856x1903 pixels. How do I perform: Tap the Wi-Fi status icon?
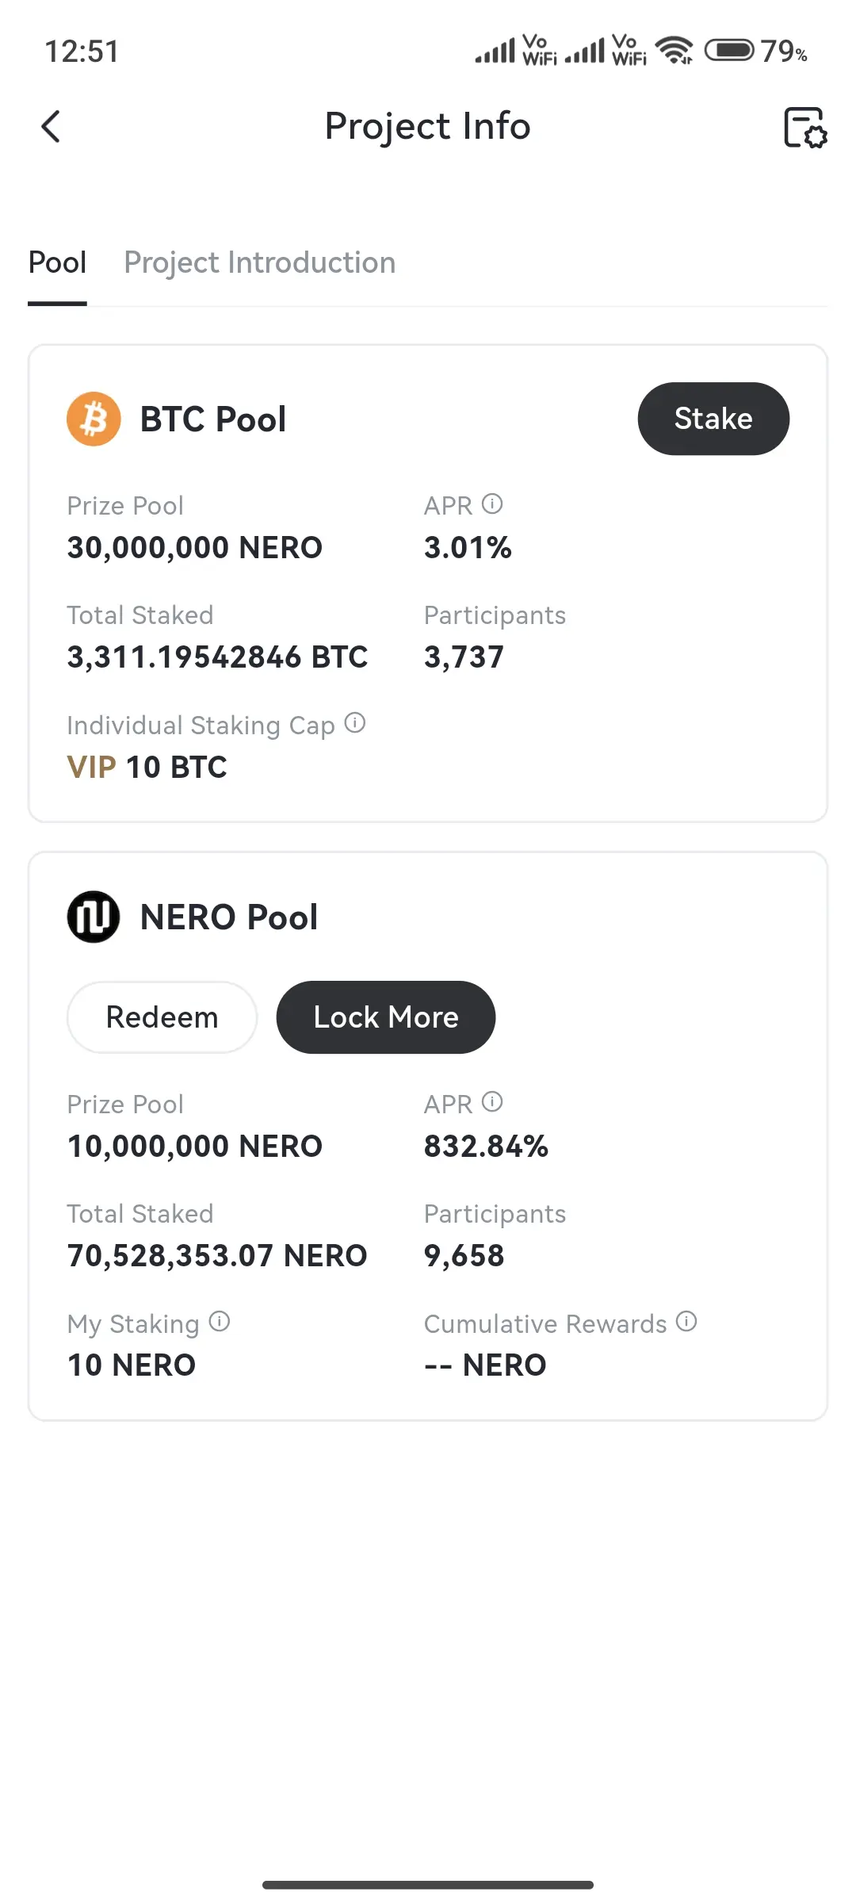click(674, 51)
